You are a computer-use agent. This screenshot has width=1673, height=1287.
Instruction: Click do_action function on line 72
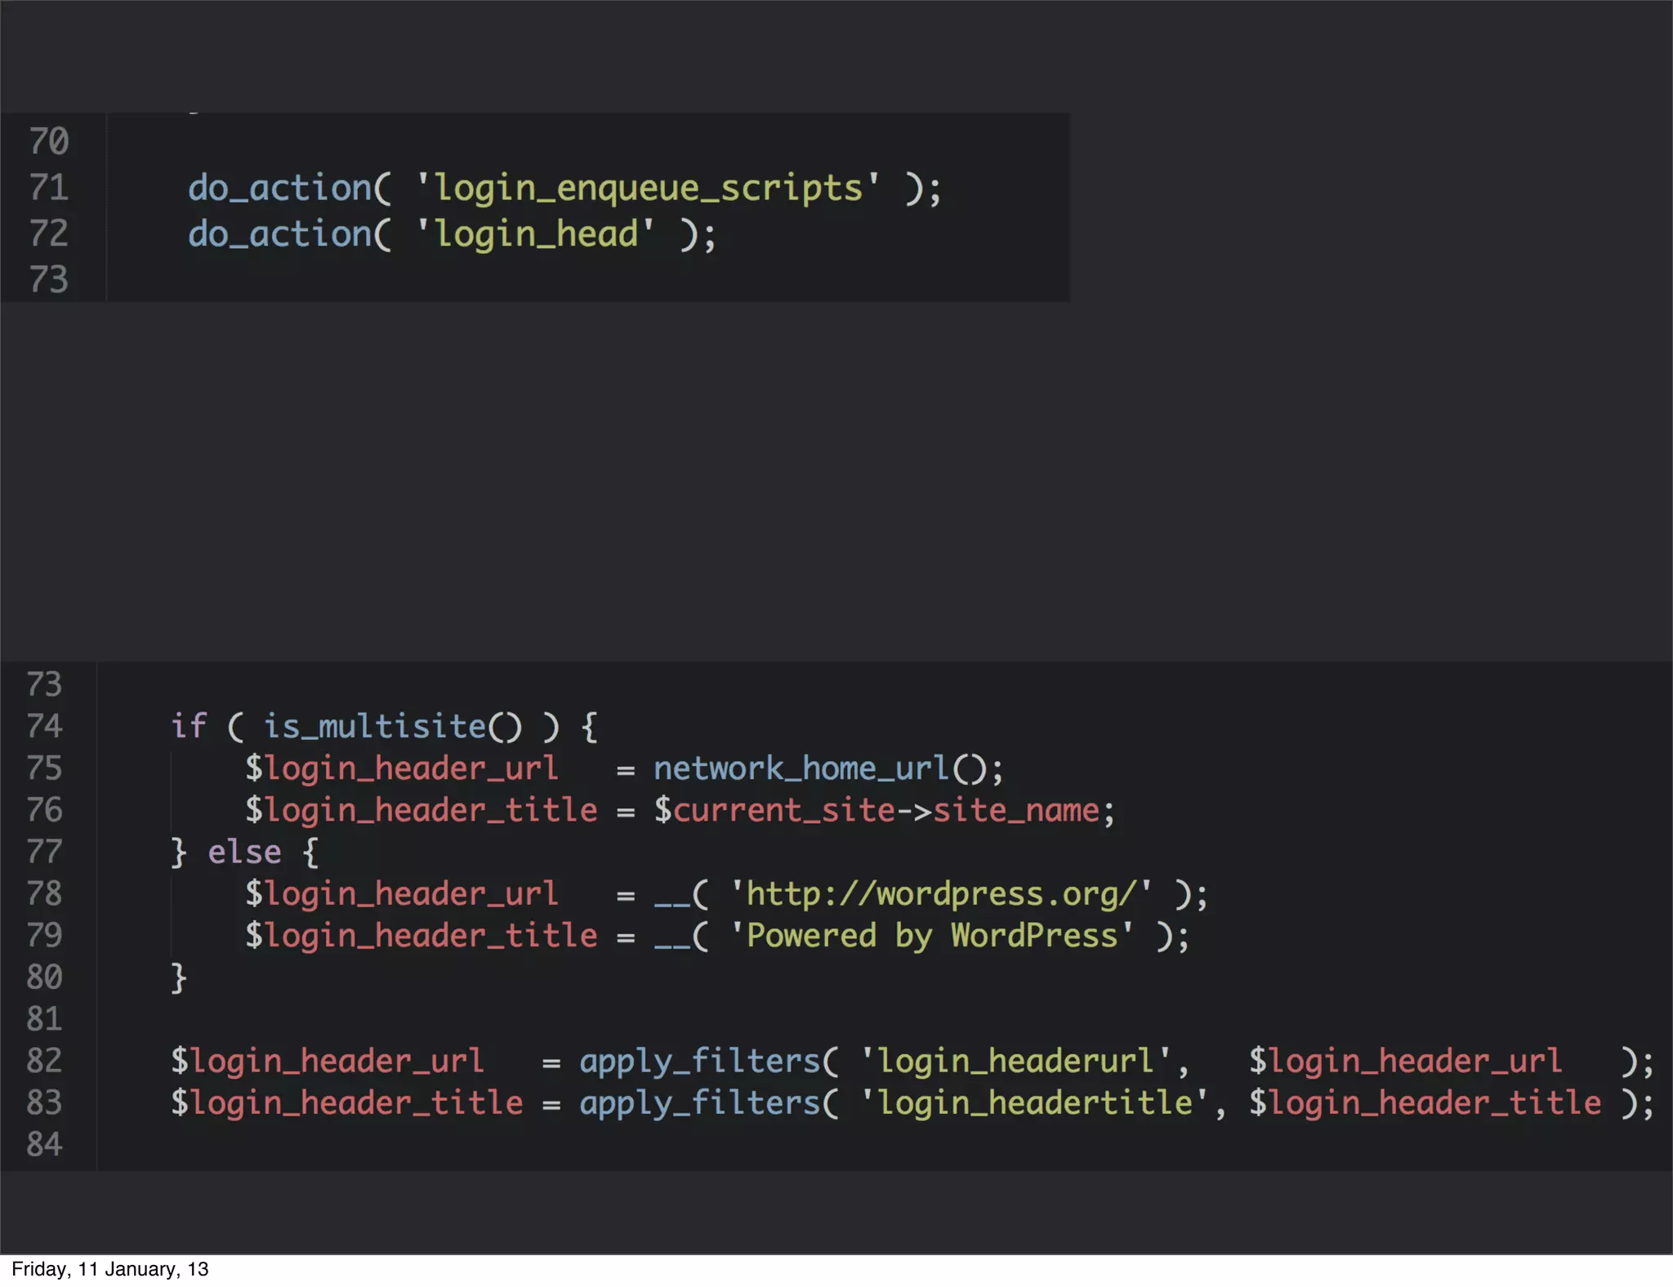click(x=281, y=234)
